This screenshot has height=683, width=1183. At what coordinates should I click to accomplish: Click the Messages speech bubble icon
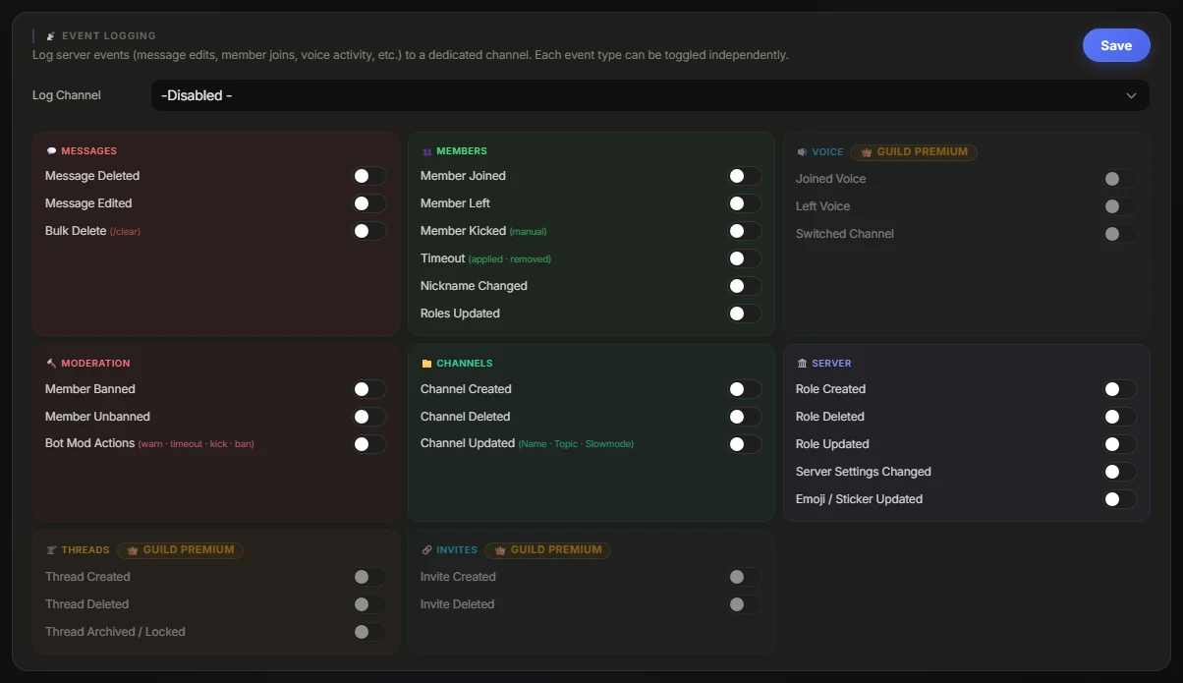(51, 151)
